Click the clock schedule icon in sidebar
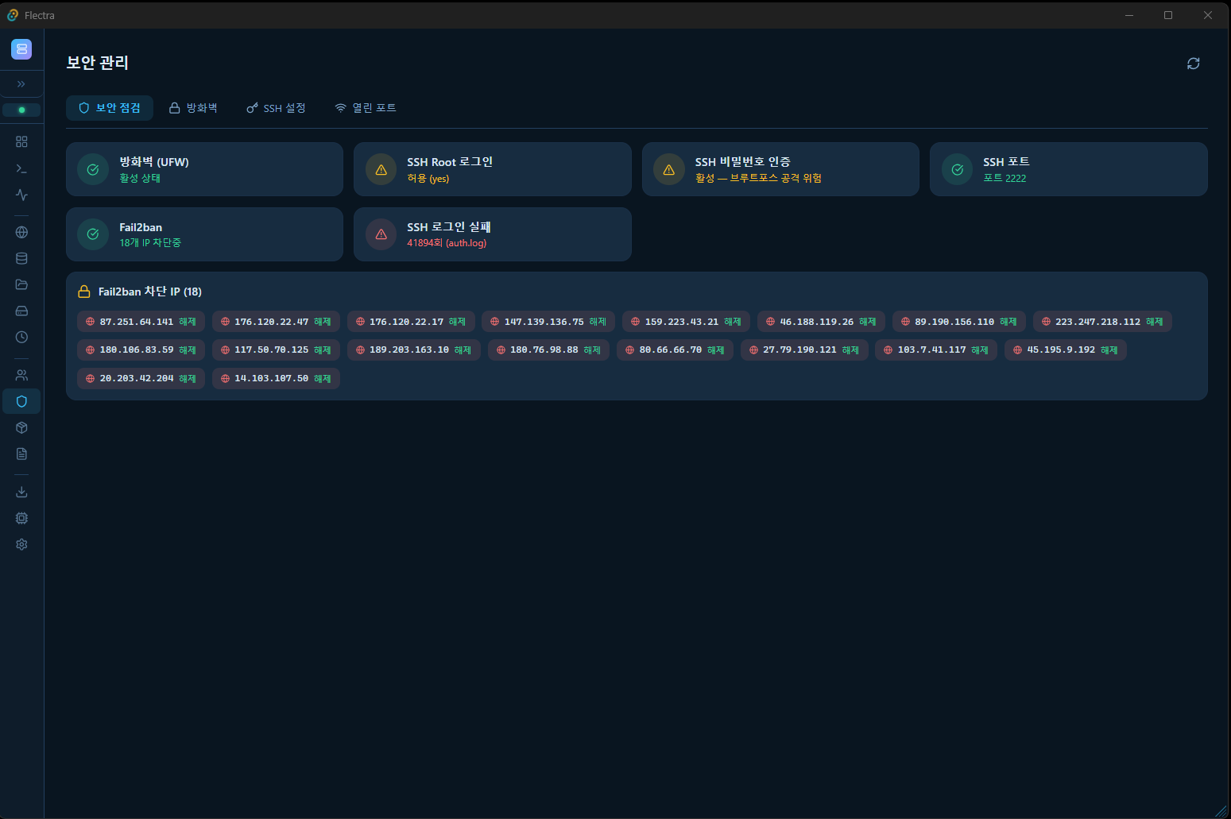The image size is (1231, 819). pos(21,337)
